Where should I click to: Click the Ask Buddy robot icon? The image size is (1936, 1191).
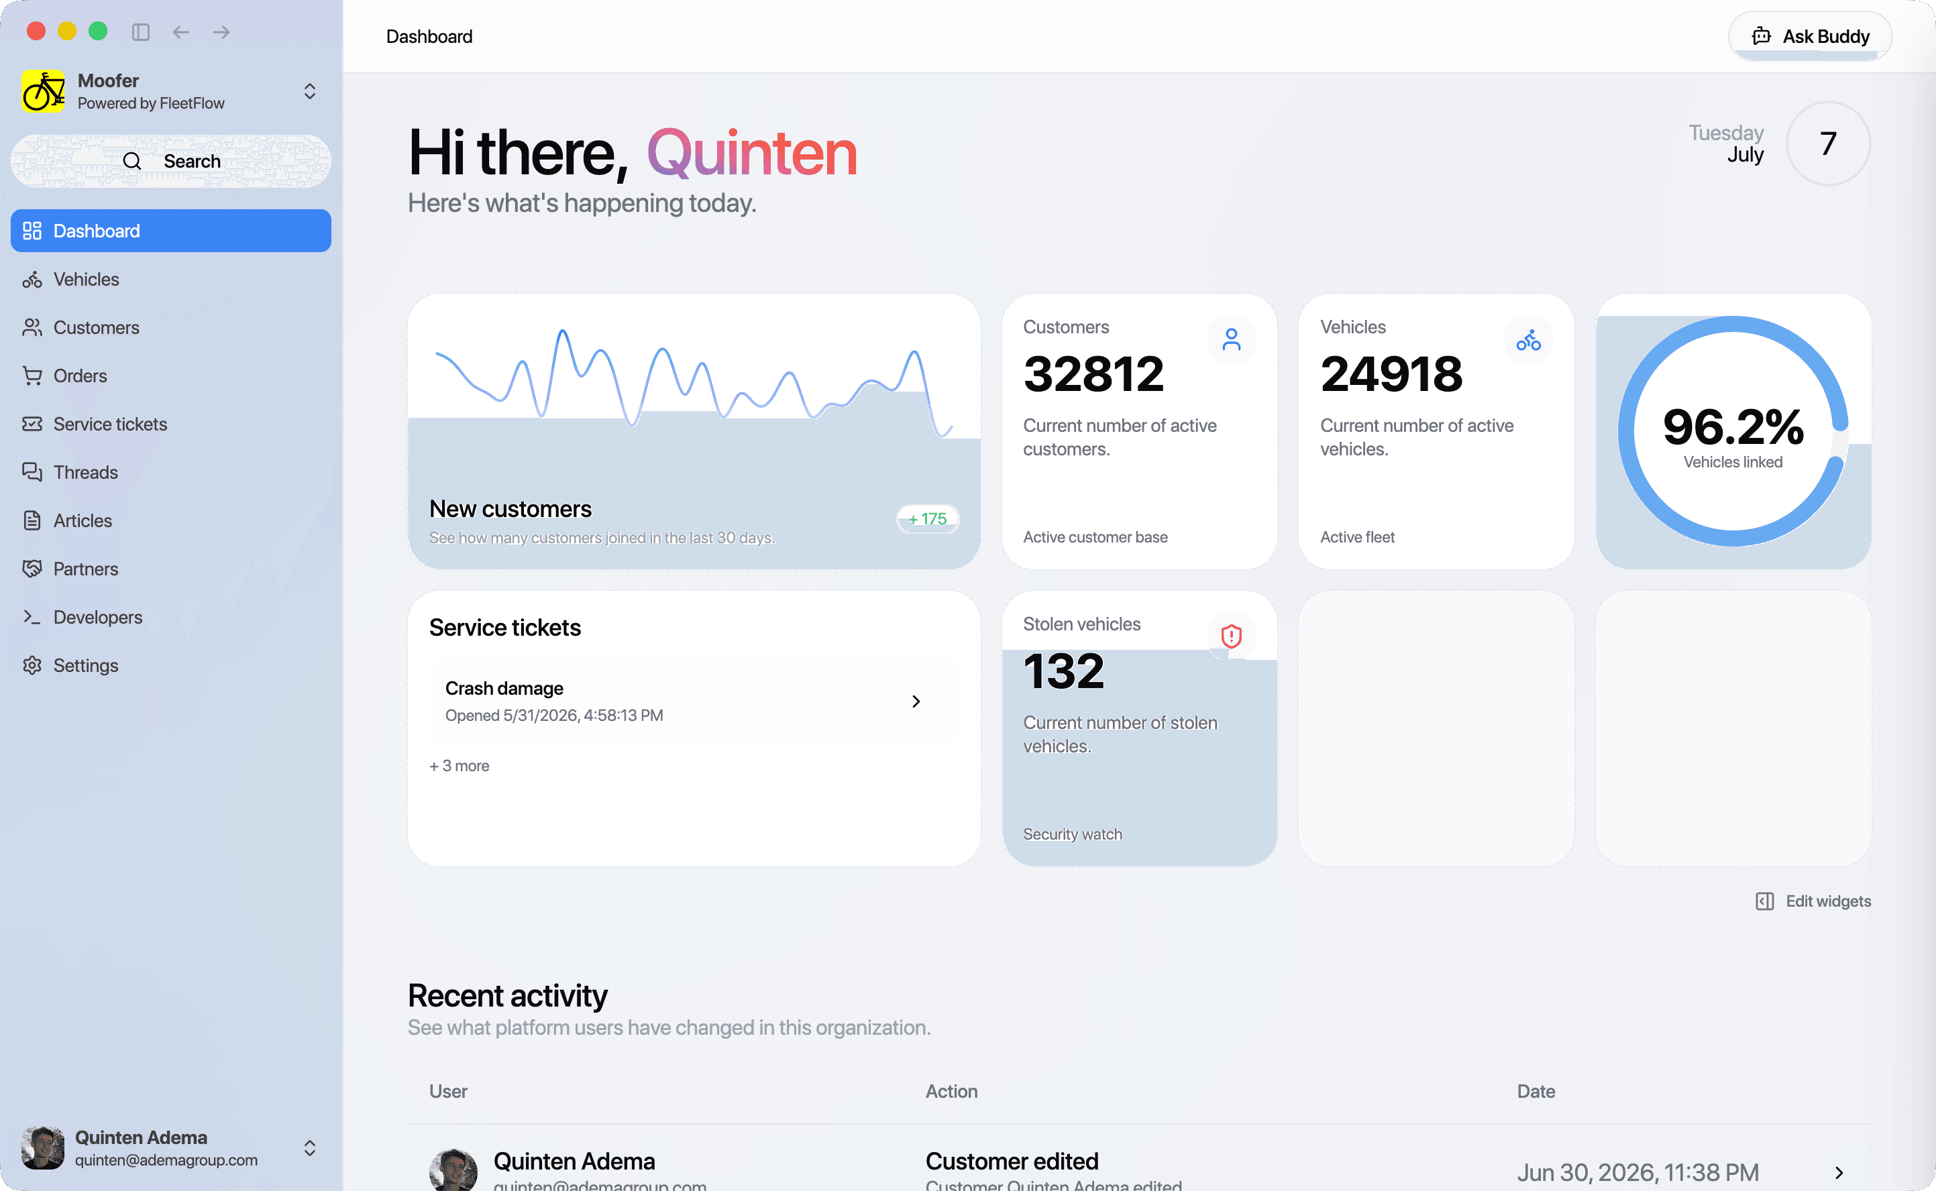click(x=1761, y=36)
